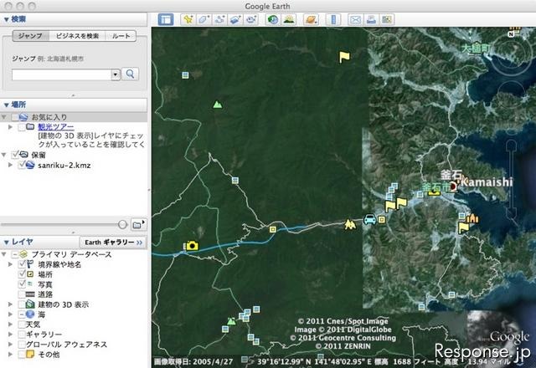Open the 観光ツアー link

point(56,127)
